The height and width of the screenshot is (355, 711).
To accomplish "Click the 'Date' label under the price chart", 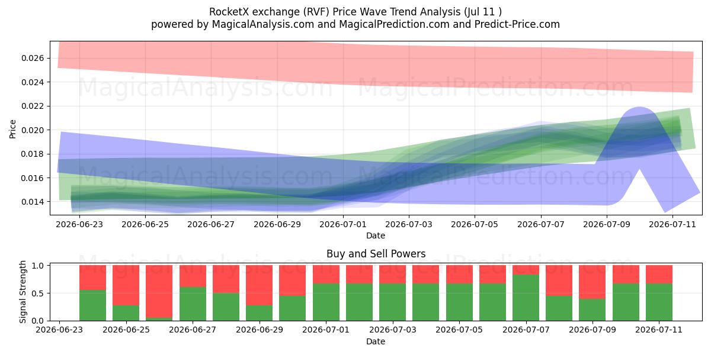I will click(376, 235).
